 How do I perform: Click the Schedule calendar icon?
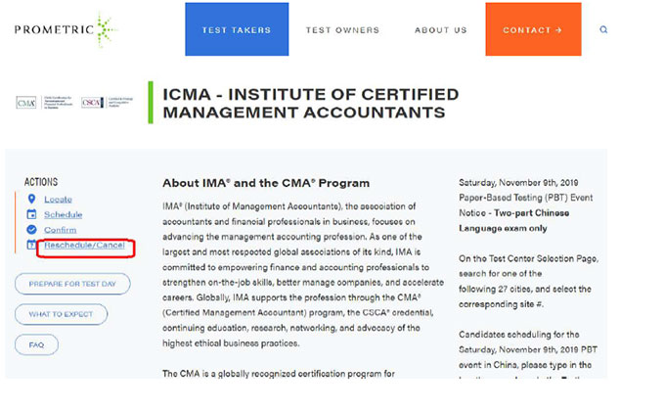pos(31,214)
